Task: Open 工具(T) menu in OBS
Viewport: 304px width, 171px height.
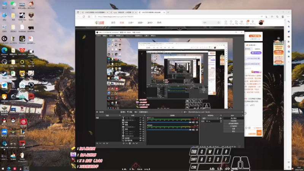Action: pyautogui.click(x=146, y=36)
